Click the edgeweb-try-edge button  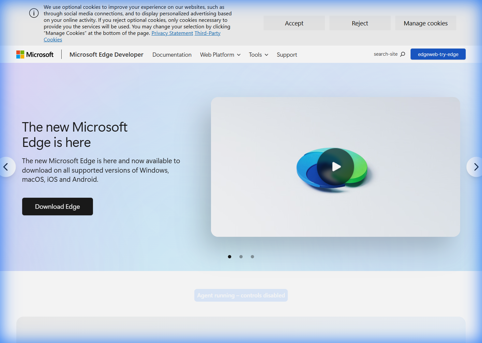click(438, 54)
